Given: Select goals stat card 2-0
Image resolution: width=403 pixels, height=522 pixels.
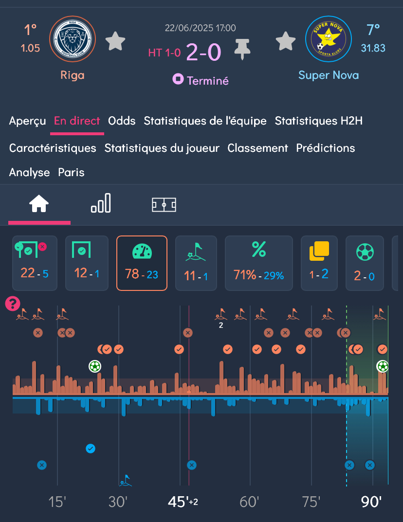Looking at the screenshot, I should (x=365, y=263).
